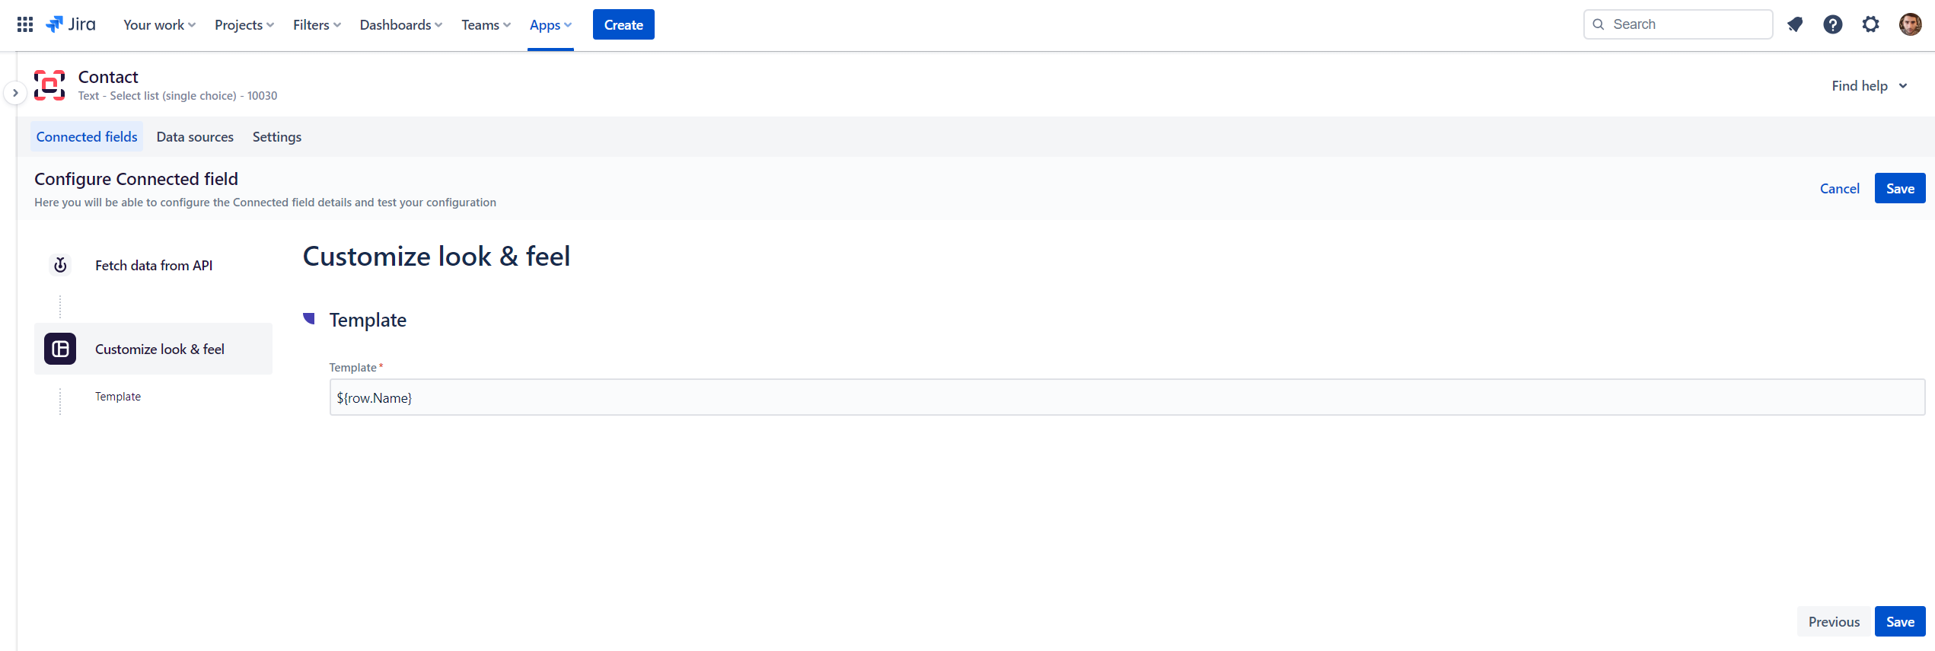Screen dimensions: 1935x651
Task: Open the Your work dropdown
Action: (159, 25)
